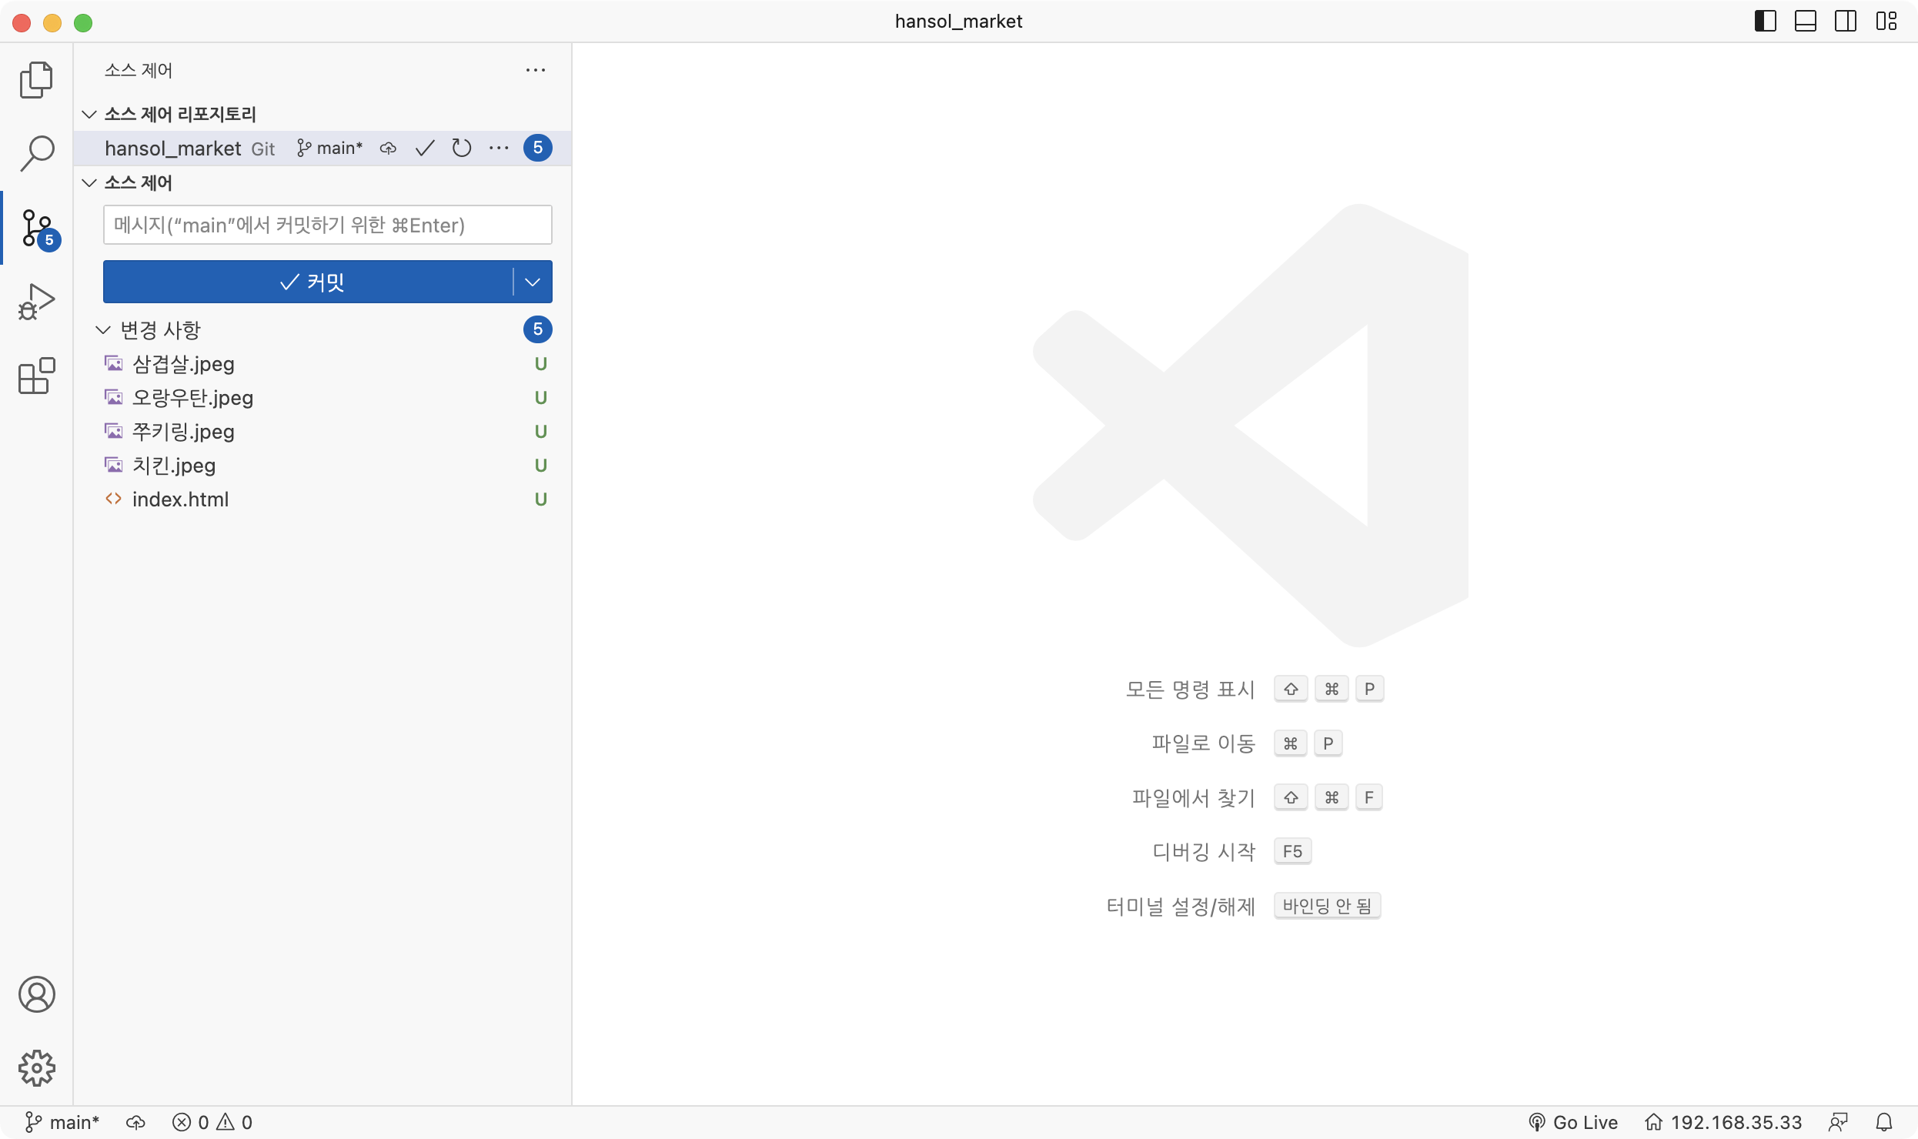The height and width of the screenshot is (1139, 1918).
Task: Refresh the hansol_market repository
Action: [462, 148]
